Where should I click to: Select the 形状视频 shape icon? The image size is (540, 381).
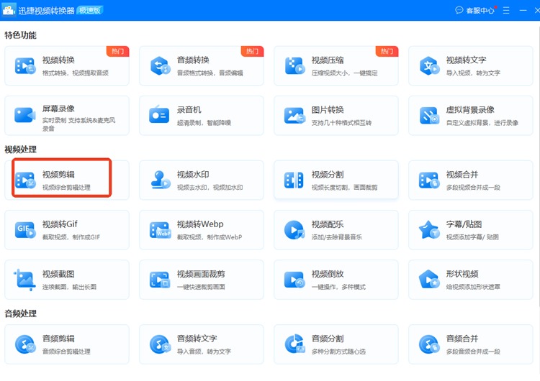(429, 280)
